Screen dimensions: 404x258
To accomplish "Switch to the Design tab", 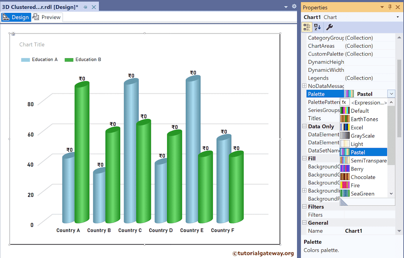I will 16,17.
